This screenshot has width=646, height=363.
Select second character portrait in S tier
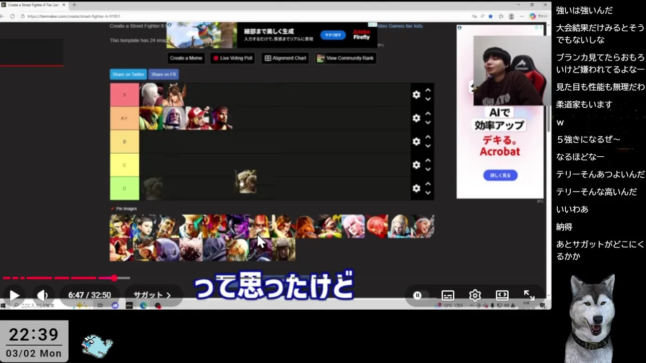coord(174,95)
